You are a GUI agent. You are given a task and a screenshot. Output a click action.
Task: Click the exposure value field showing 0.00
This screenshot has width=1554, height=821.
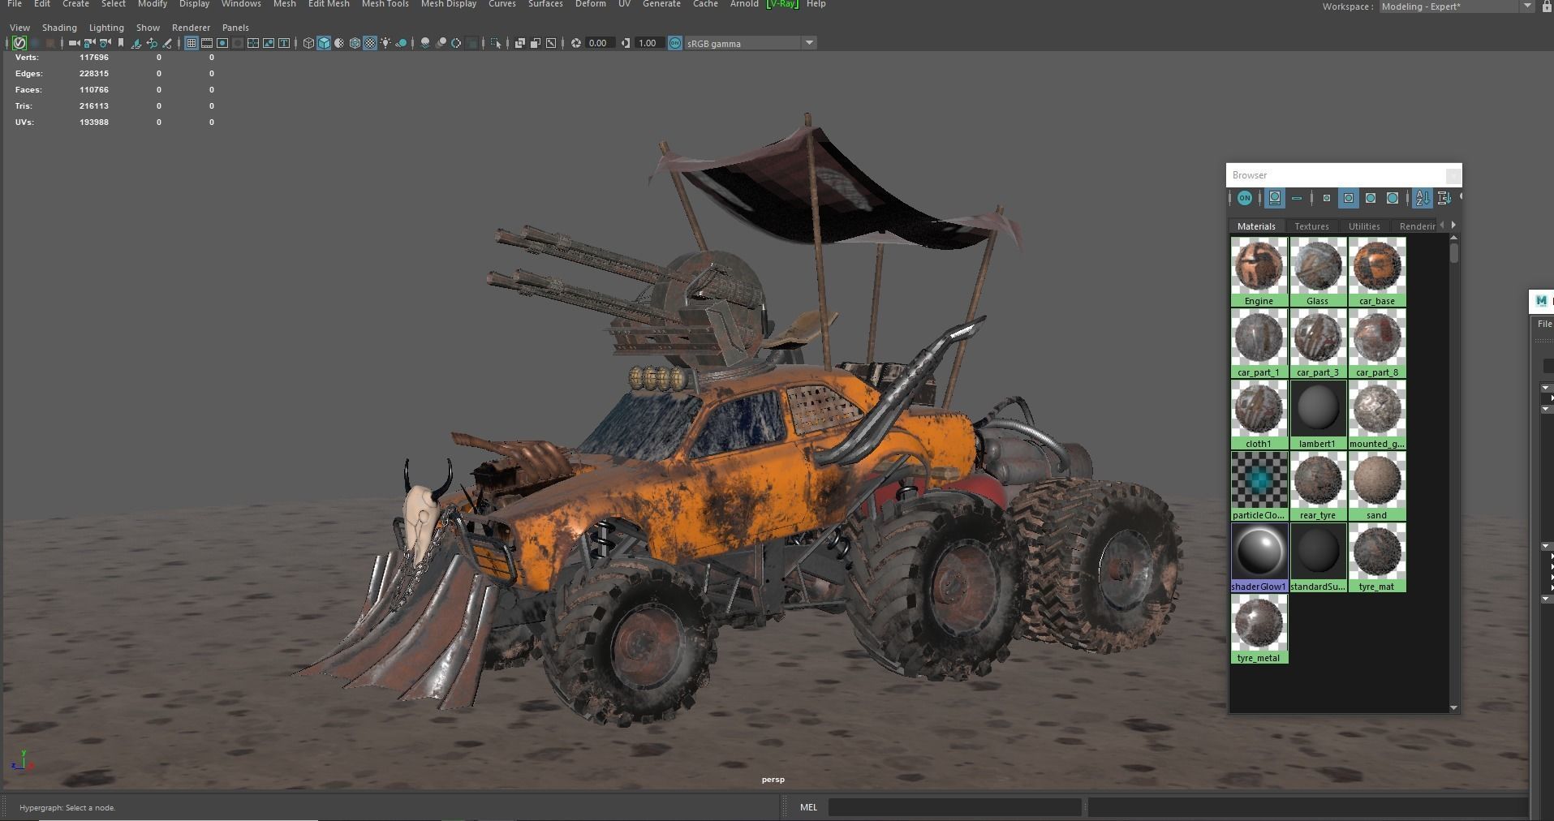599,43
